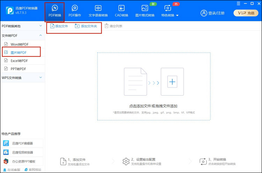Viewport: 262px width, 173px height.
Task: Select PPT转PDF in sidebar
Action: (23, 69)
